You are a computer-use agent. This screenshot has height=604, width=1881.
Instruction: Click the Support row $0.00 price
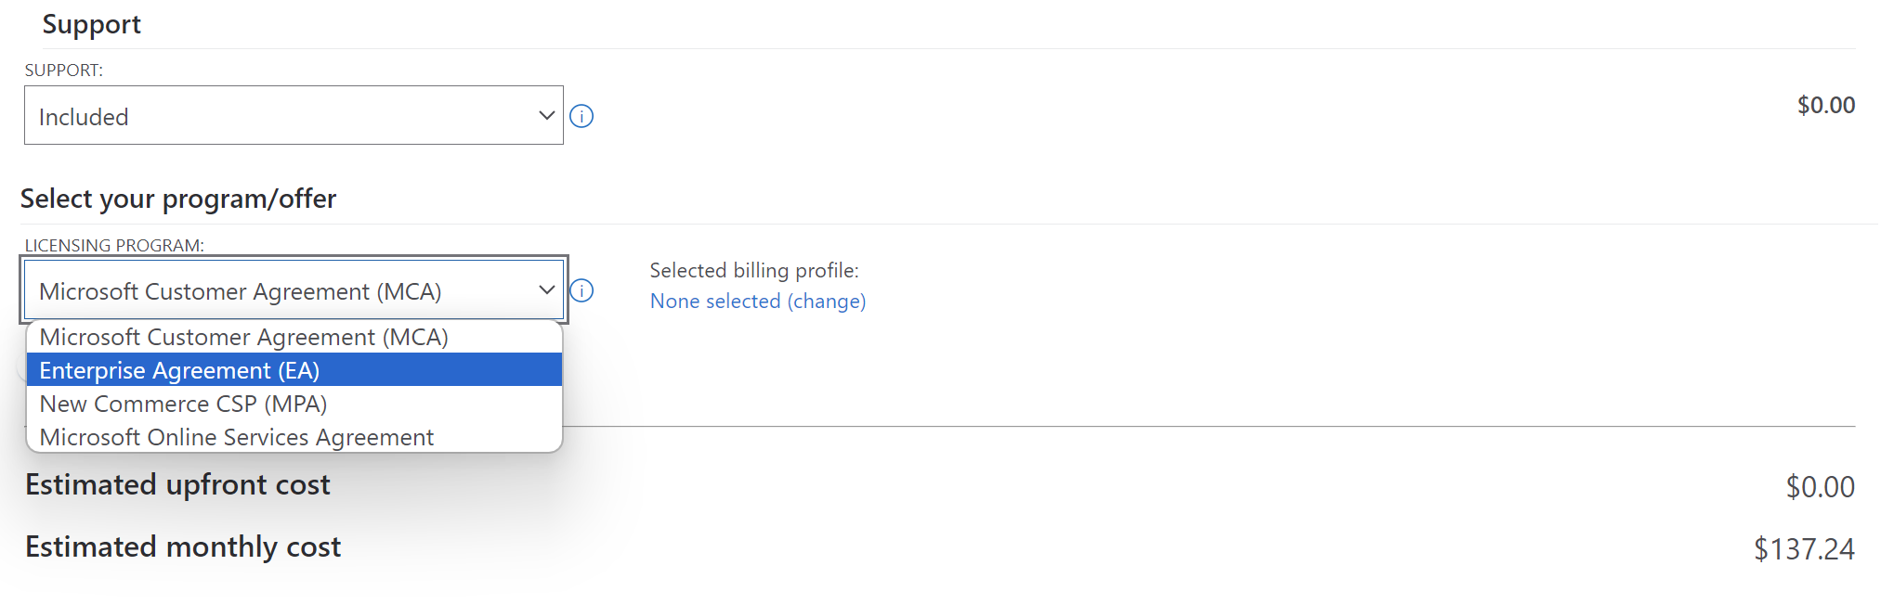(1825, 105)
